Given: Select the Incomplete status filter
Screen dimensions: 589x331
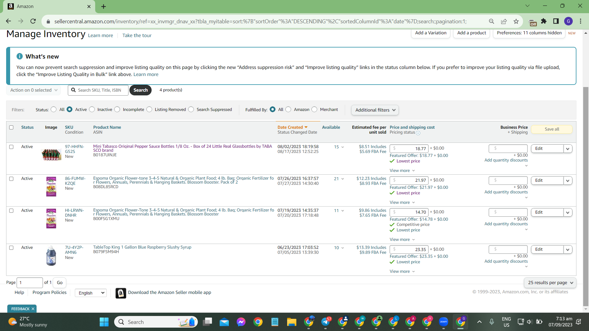Looking at the screenshot, I should click(x=117, y=109).
